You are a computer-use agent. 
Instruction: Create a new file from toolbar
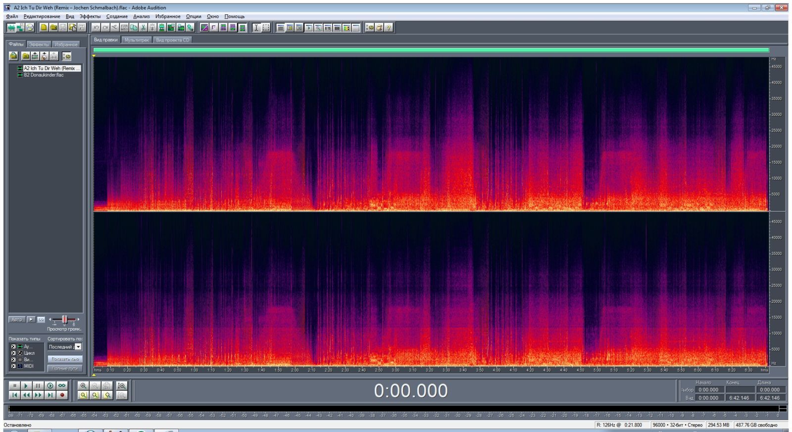pos(44,27)
